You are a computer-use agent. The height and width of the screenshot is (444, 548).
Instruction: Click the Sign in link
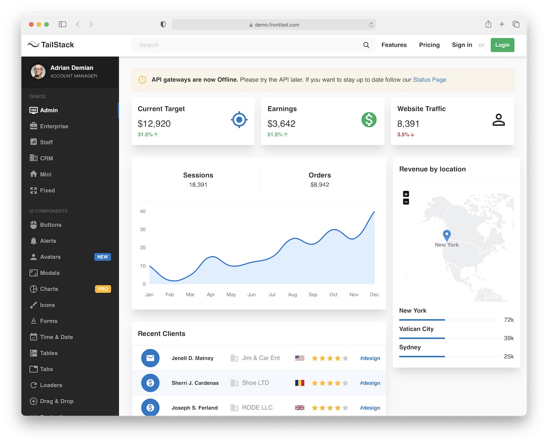pyautogui.click(x=462, y=45)
